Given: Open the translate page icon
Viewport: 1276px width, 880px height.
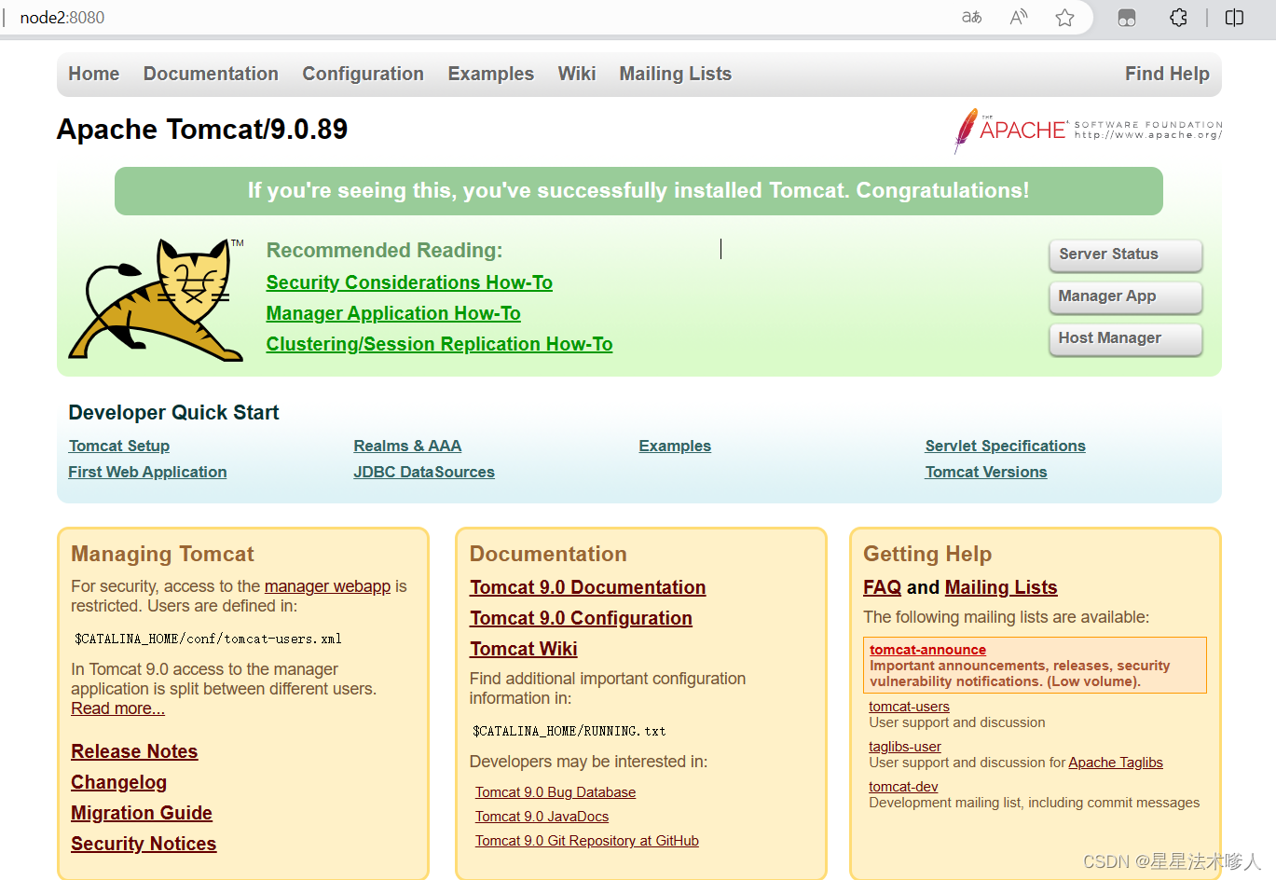Looking at the screenshot, I should [971, 17].
